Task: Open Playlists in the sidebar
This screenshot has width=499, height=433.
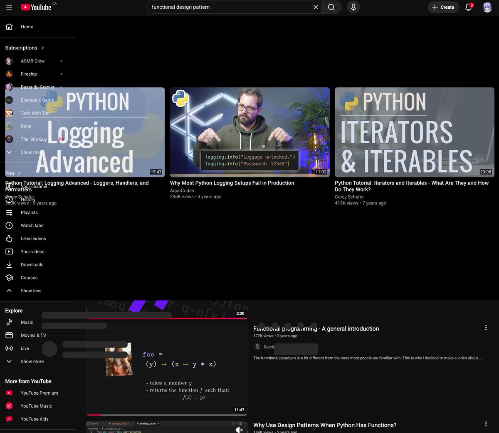Action: tap(38, 212)
